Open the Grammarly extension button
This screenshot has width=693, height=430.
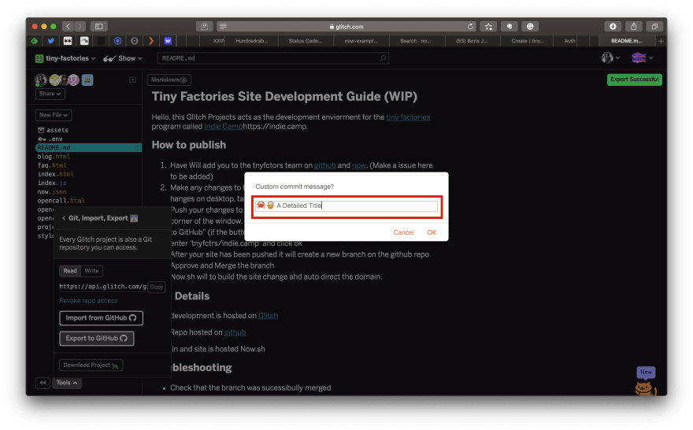pos(530,27)
